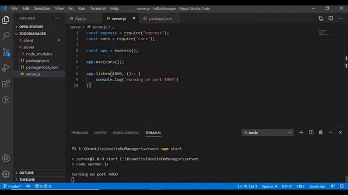Open the terminal selector dropdown '2: node'
348x195 pixels.
(268, 133)
